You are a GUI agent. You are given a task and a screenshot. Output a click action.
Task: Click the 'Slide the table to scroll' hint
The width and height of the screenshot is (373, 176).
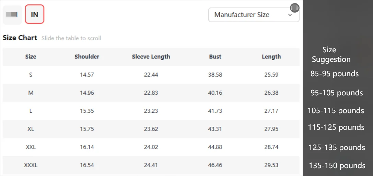coord(71,38)
